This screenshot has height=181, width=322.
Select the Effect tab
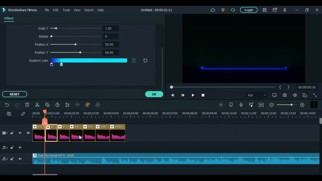[x=9, y=18]
